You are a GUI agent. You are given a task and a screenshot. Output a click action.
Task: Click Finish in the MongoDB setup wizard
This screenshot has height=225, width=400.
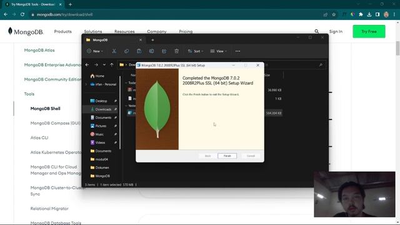coord(227,156)
